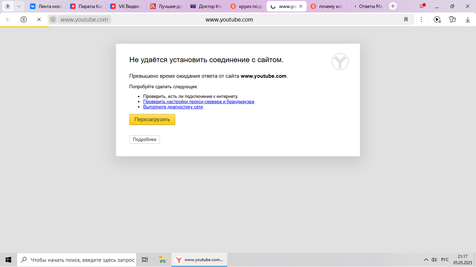Open the media playback control icon
Viewport: 476px width, 267px height.
(x=437, y=19)
